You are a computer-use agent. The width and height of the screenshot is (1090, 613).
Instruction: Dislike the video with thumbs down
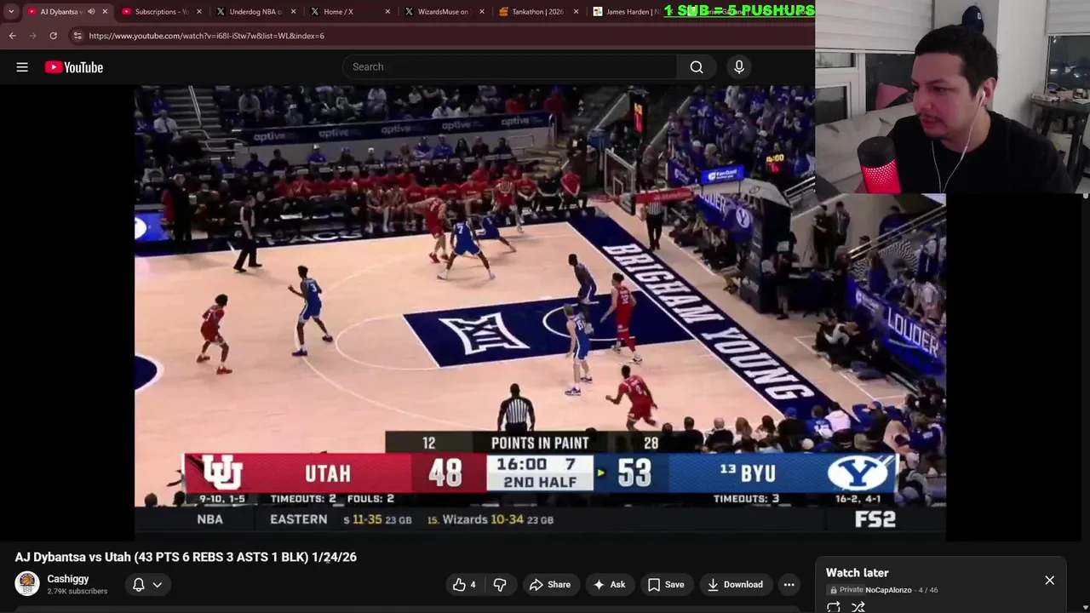point(500,584)
